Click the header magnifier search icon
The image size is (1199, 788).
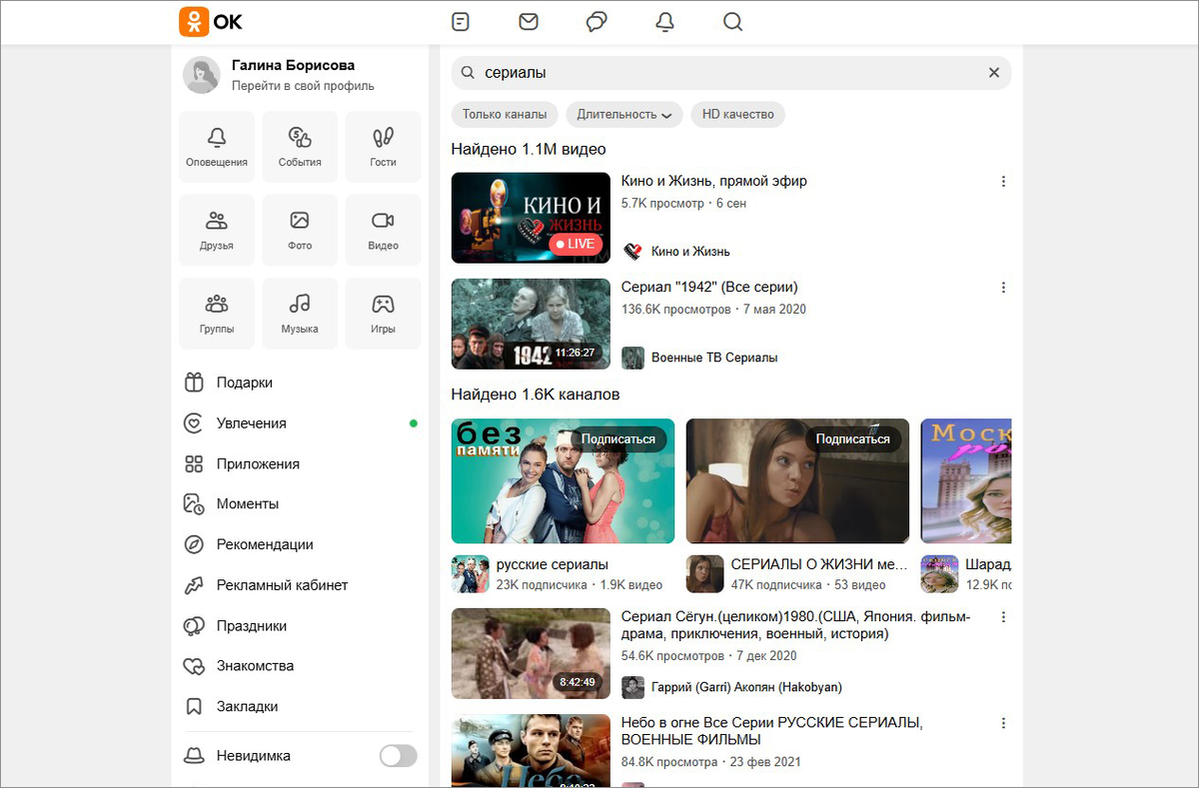point(732,21)
